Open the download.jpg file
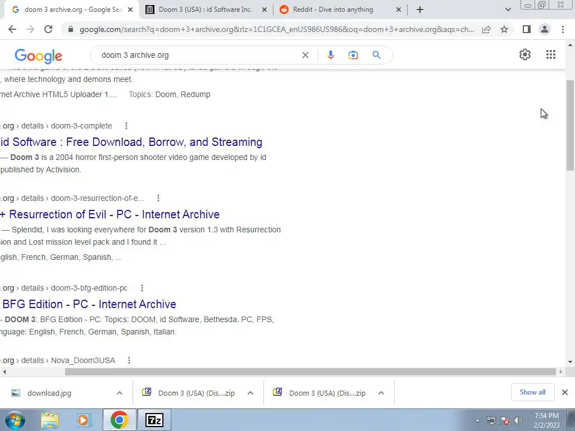575x431 pixels. click(x=49, y=393)
